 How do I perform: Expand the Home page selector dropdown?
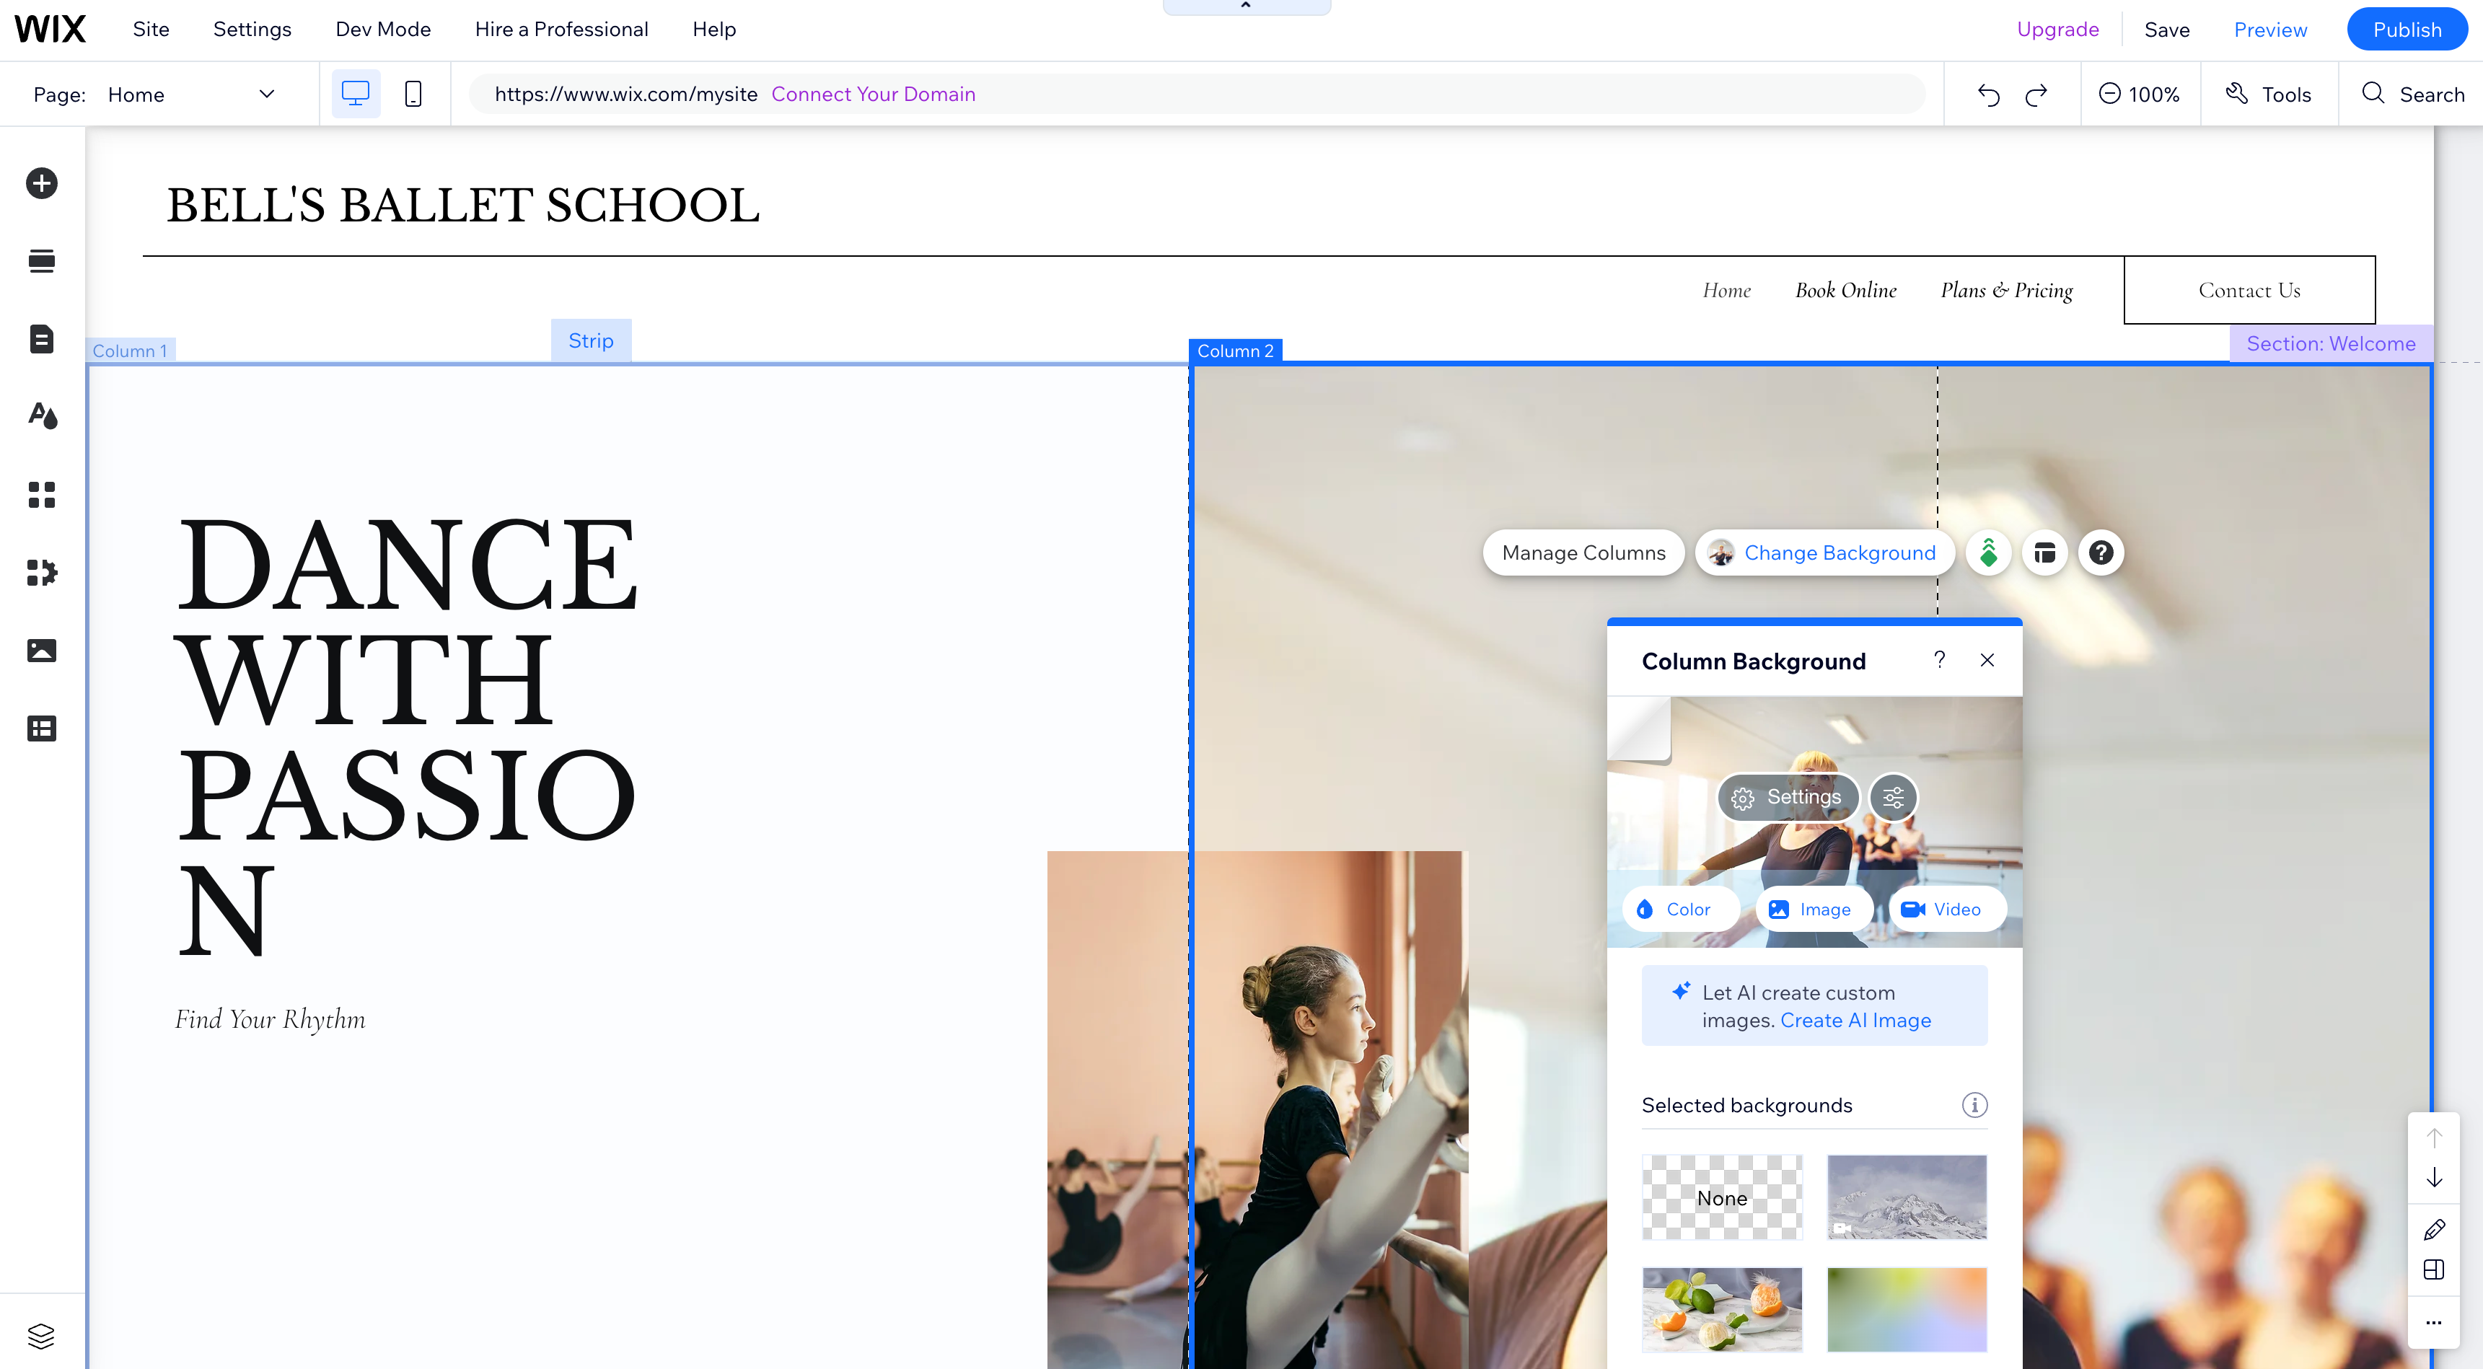click(268, 93)
